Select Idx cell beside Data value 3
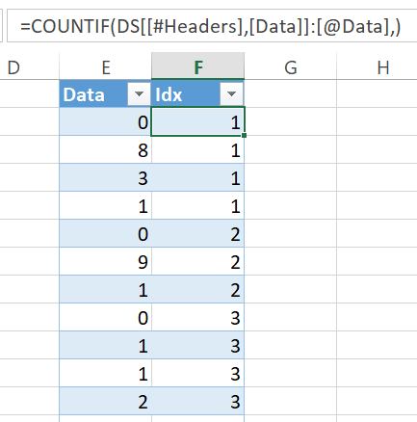The image size is (417, 422). 197,177
